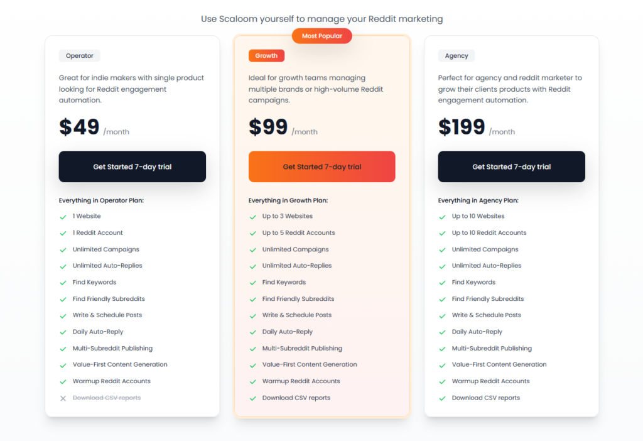Click checkmark next to Up to 3 Websites
643x441 pixels.
pyautogui.click(x=252, y=217)
